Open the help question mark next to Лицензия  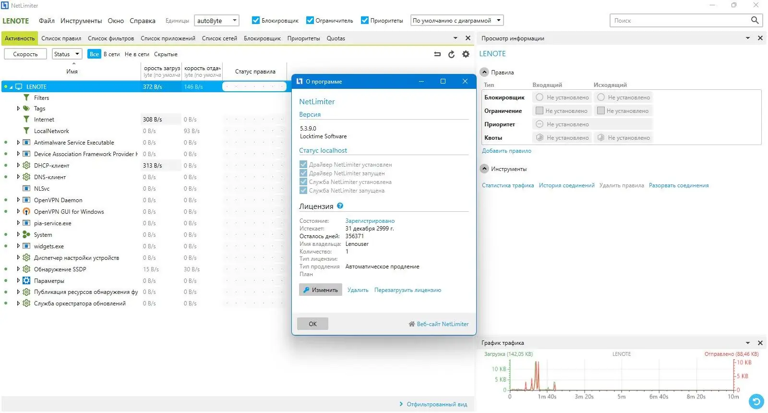(340, 206)
